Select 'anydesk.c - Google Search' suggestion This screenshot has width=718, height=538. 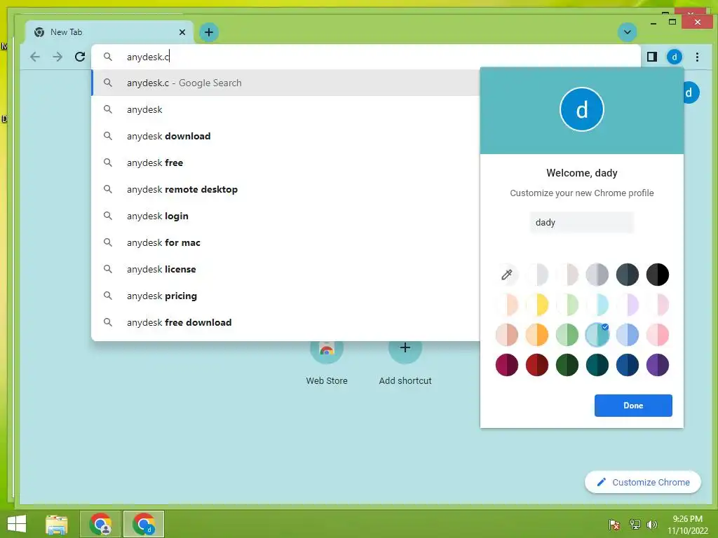[286, 83]
